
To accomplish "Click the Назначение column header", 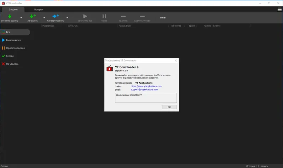I will tap(125, 26).
